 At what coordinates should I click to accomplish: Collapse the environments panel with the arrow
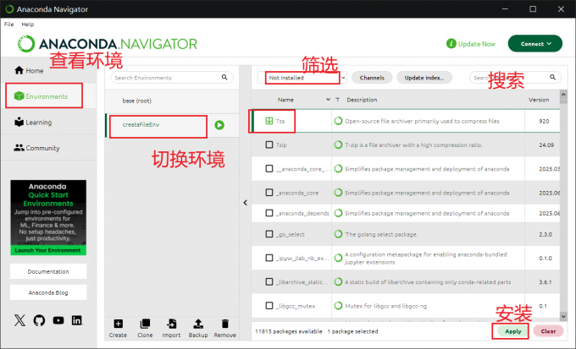pos(245,202)
